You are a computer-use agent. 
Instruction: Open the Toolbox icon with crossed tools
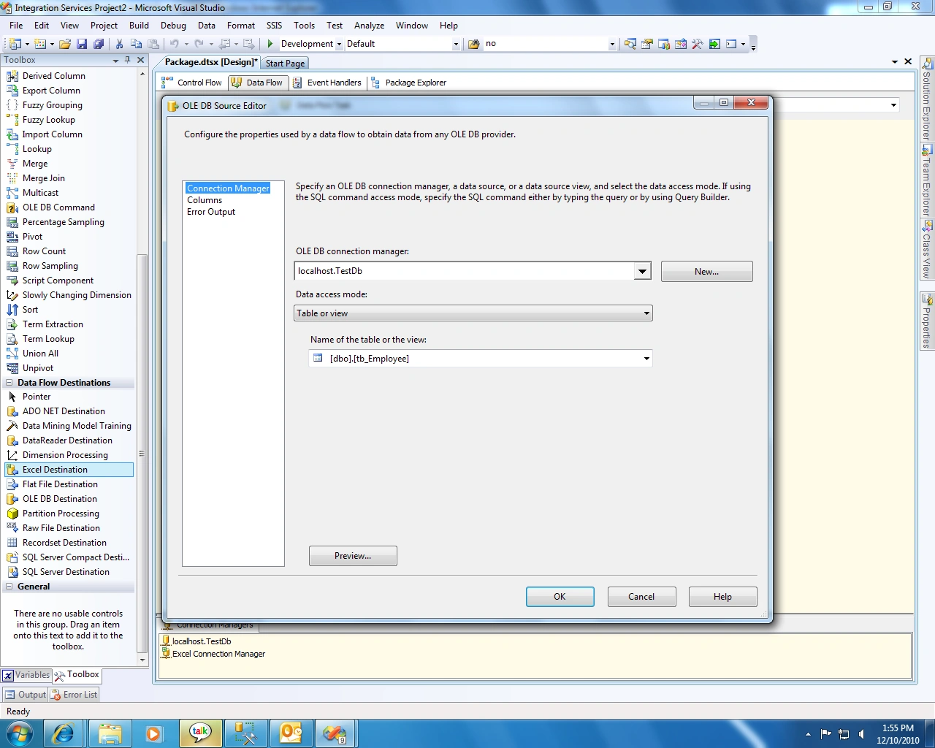[698, 44]
